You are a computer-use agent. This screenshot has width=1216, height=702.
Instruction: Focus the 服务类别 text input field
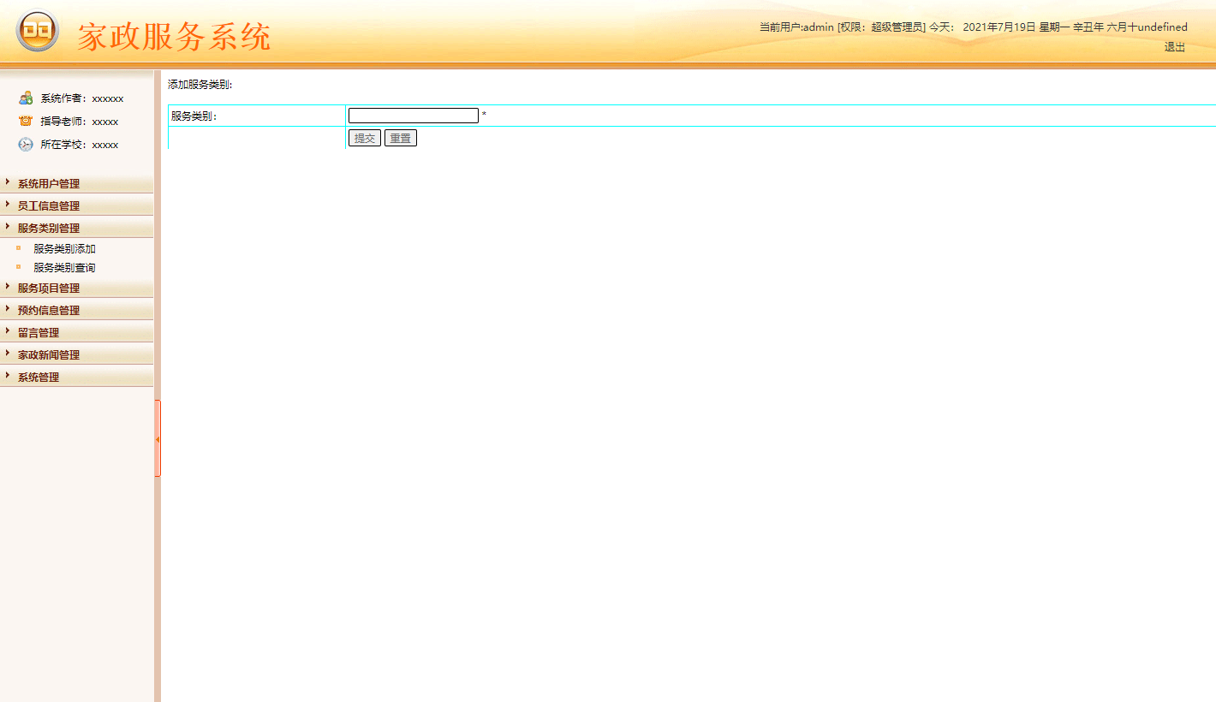tap(414, 116)
